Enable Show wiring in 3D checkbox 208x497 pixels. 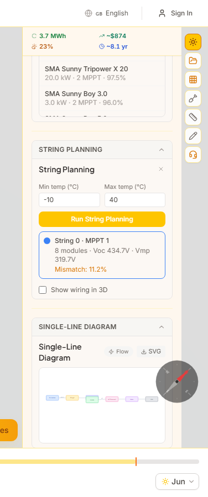(x=43, y=290)
